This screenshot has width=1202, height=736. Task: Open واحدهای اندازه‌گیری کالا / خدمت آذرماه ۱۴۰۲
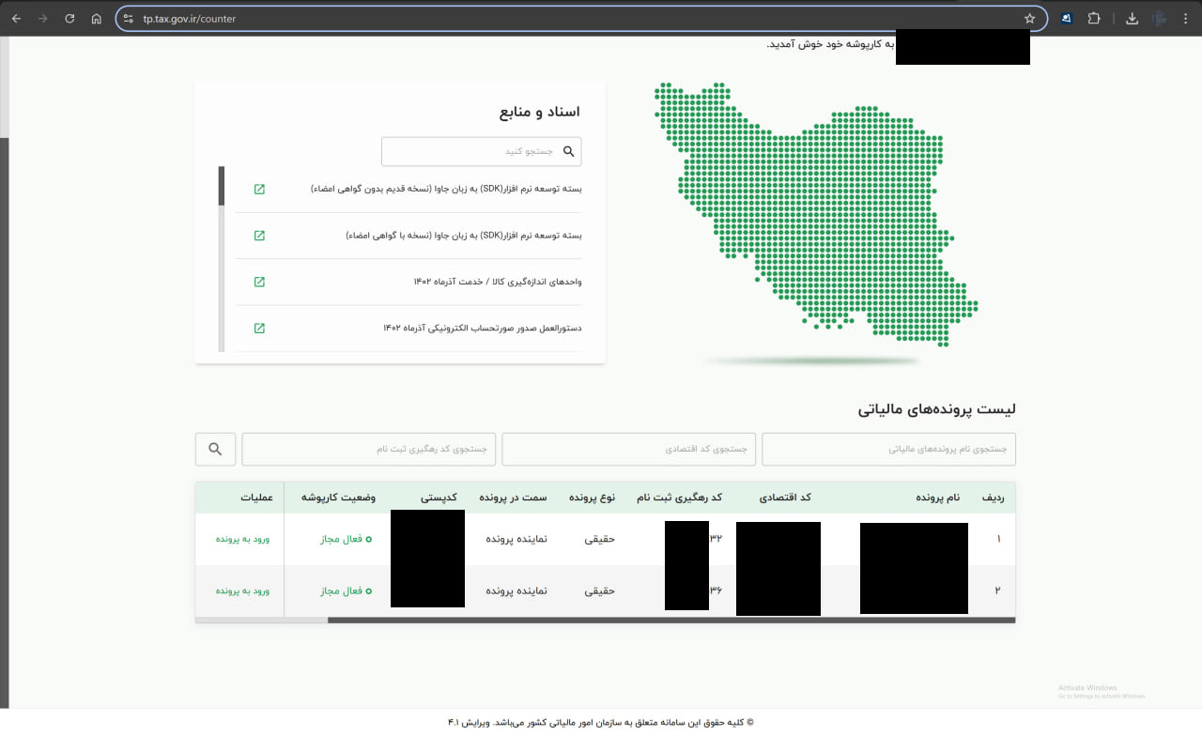pos(498,282)
